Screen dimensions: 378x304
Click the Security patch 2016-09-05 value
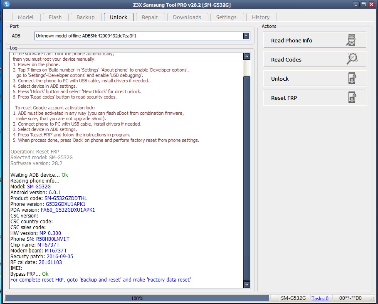pos(60,257)
